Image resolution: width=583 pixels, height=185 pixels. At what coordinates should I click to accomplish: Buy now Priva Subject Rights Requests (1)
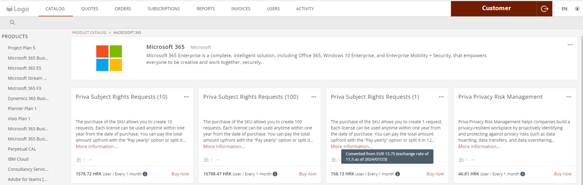tap(435, 174)
